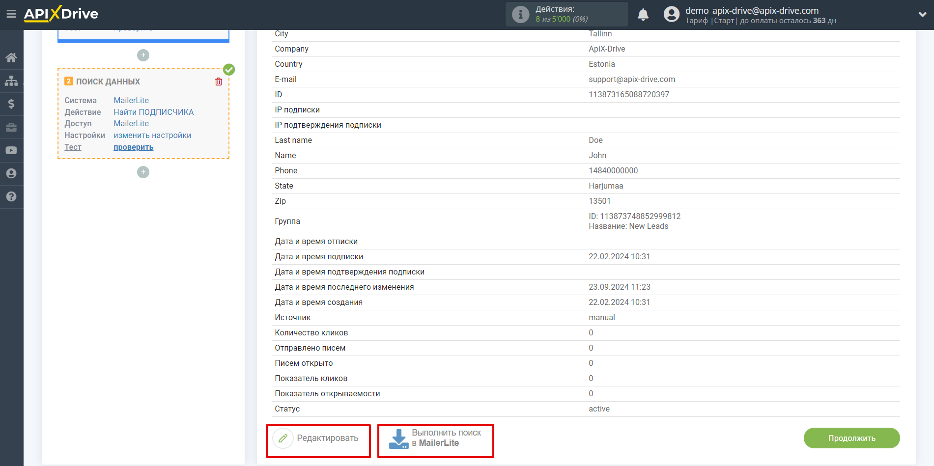Click the ApiX-Drive logo
This screenshot has width=934, height=466.
pos(61,14)
